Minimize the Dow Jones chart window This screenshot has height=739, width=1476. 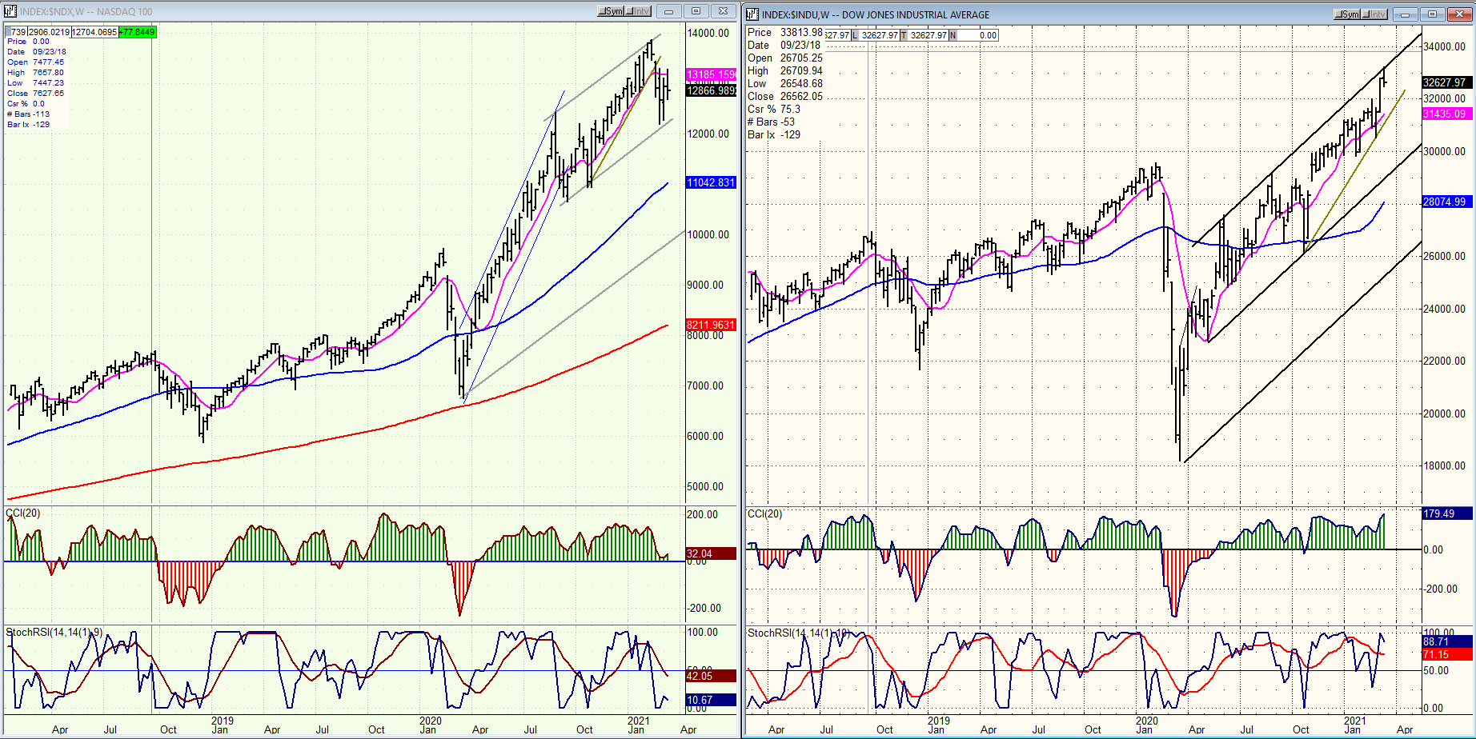pos(1405,14)
